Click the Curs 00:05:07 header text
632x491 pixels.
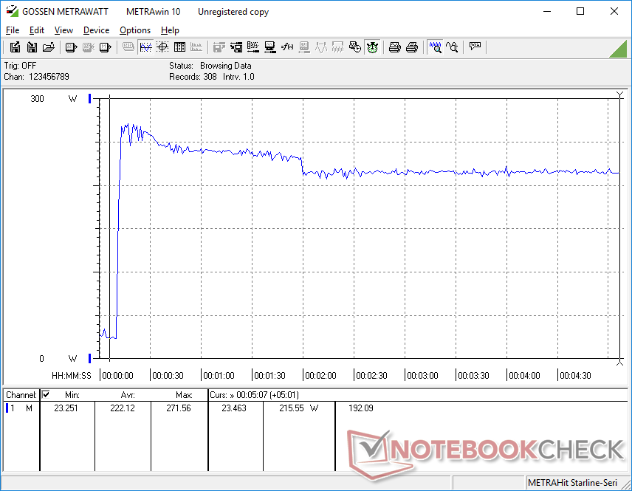coord(254,395)
